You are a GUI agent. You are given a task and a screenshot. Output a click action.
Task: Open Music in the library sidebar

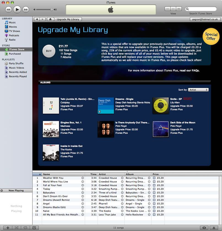click(12, 22)
